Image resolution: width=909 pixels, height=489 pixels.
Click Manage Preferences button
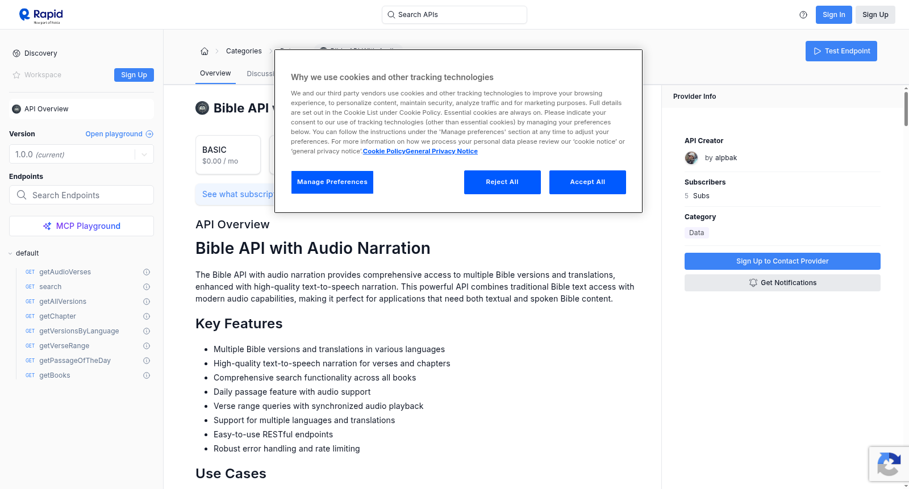point(332,182)
